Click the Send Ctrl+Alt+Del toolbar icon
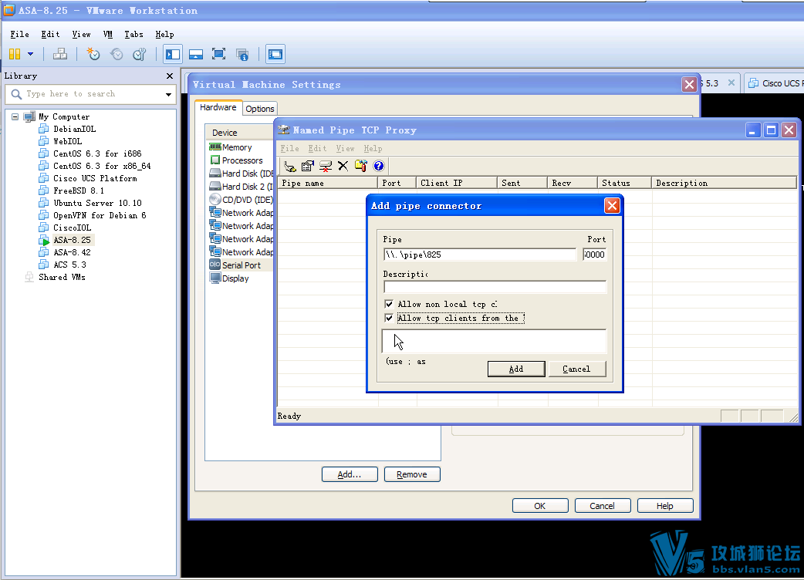This screenshot has width=804, height=580. click(60, 54)
